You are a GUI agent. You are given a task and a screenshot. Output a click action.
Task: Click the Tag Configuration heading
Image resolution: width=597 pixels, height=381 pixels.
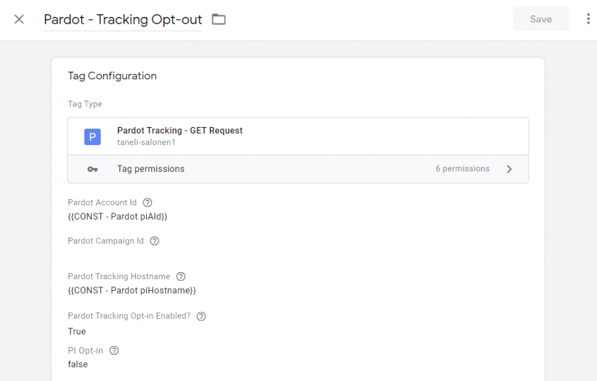click(112, 76)
